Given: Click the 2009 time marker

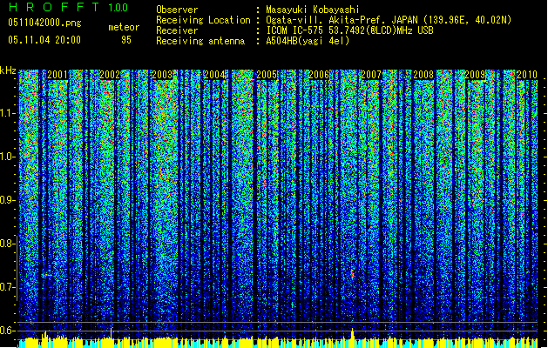Looking at the screenshot, I should (476, 75).
